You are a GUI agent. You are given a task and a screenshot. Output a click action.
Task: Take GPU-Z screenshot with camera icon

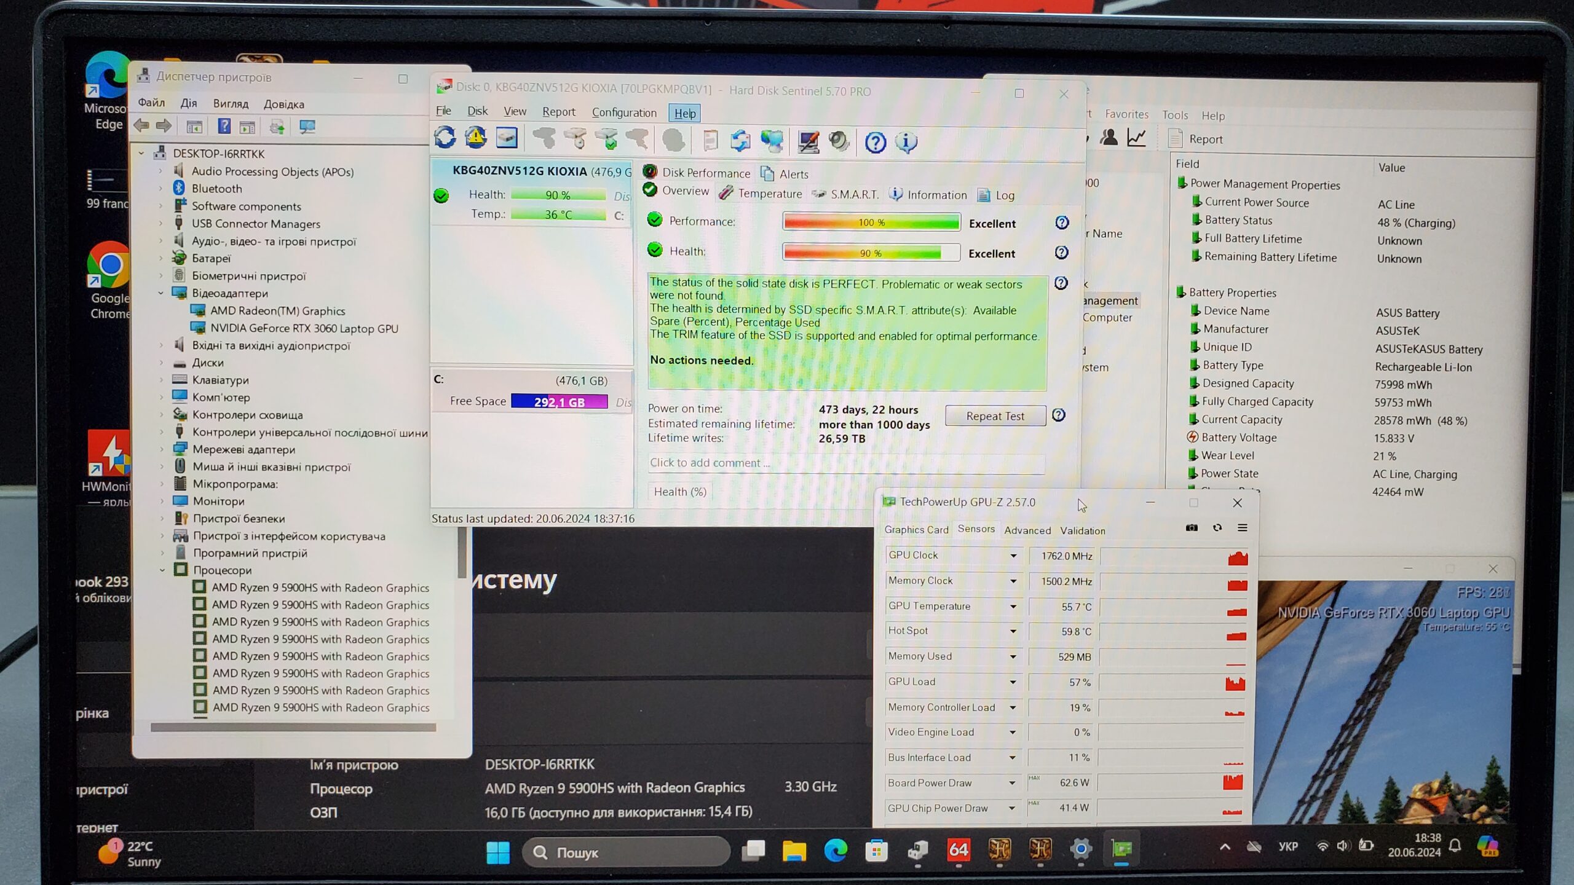coord(1192,528)
